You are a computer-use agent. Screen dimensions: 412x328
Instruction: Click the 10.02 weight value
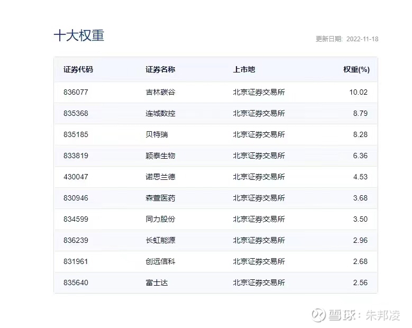tap(358, 92)
